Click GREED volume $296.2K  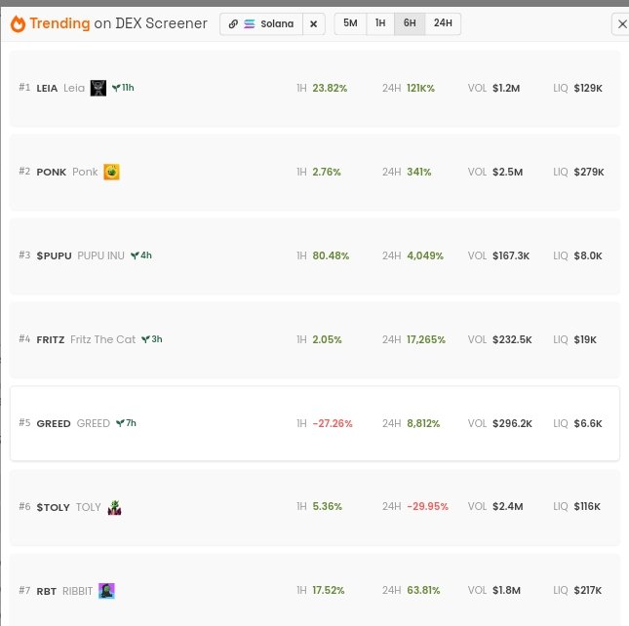click(x=512, y=423)
